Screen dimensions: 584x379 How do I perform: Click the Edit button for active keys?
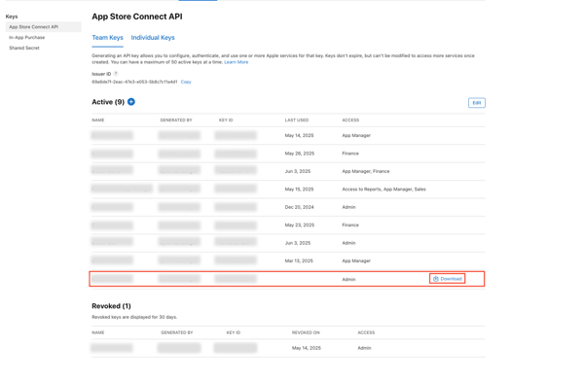(x=476, y=103)
